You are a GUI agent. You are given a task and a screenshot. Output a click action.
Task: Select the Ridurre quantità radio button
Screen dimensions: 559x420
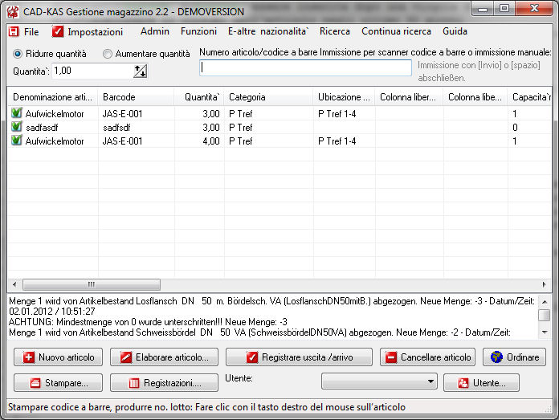click(x=18, y=54)
